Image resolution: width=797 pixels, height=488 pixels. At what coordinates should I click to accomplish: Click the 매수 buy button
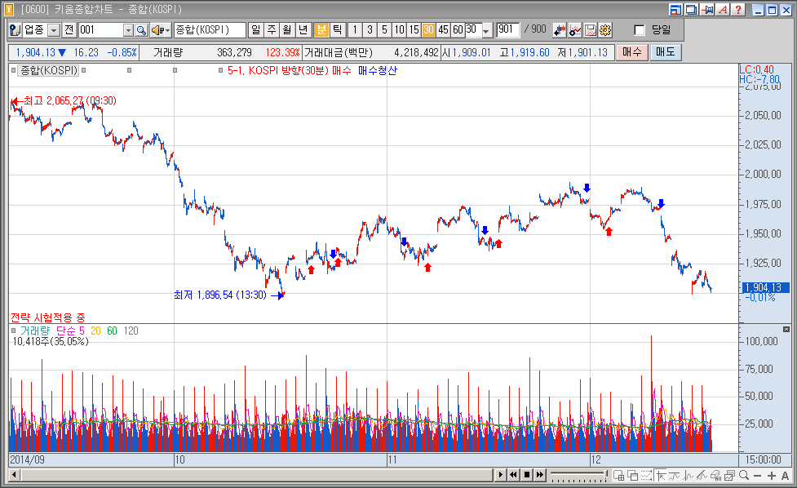[631, 52]
